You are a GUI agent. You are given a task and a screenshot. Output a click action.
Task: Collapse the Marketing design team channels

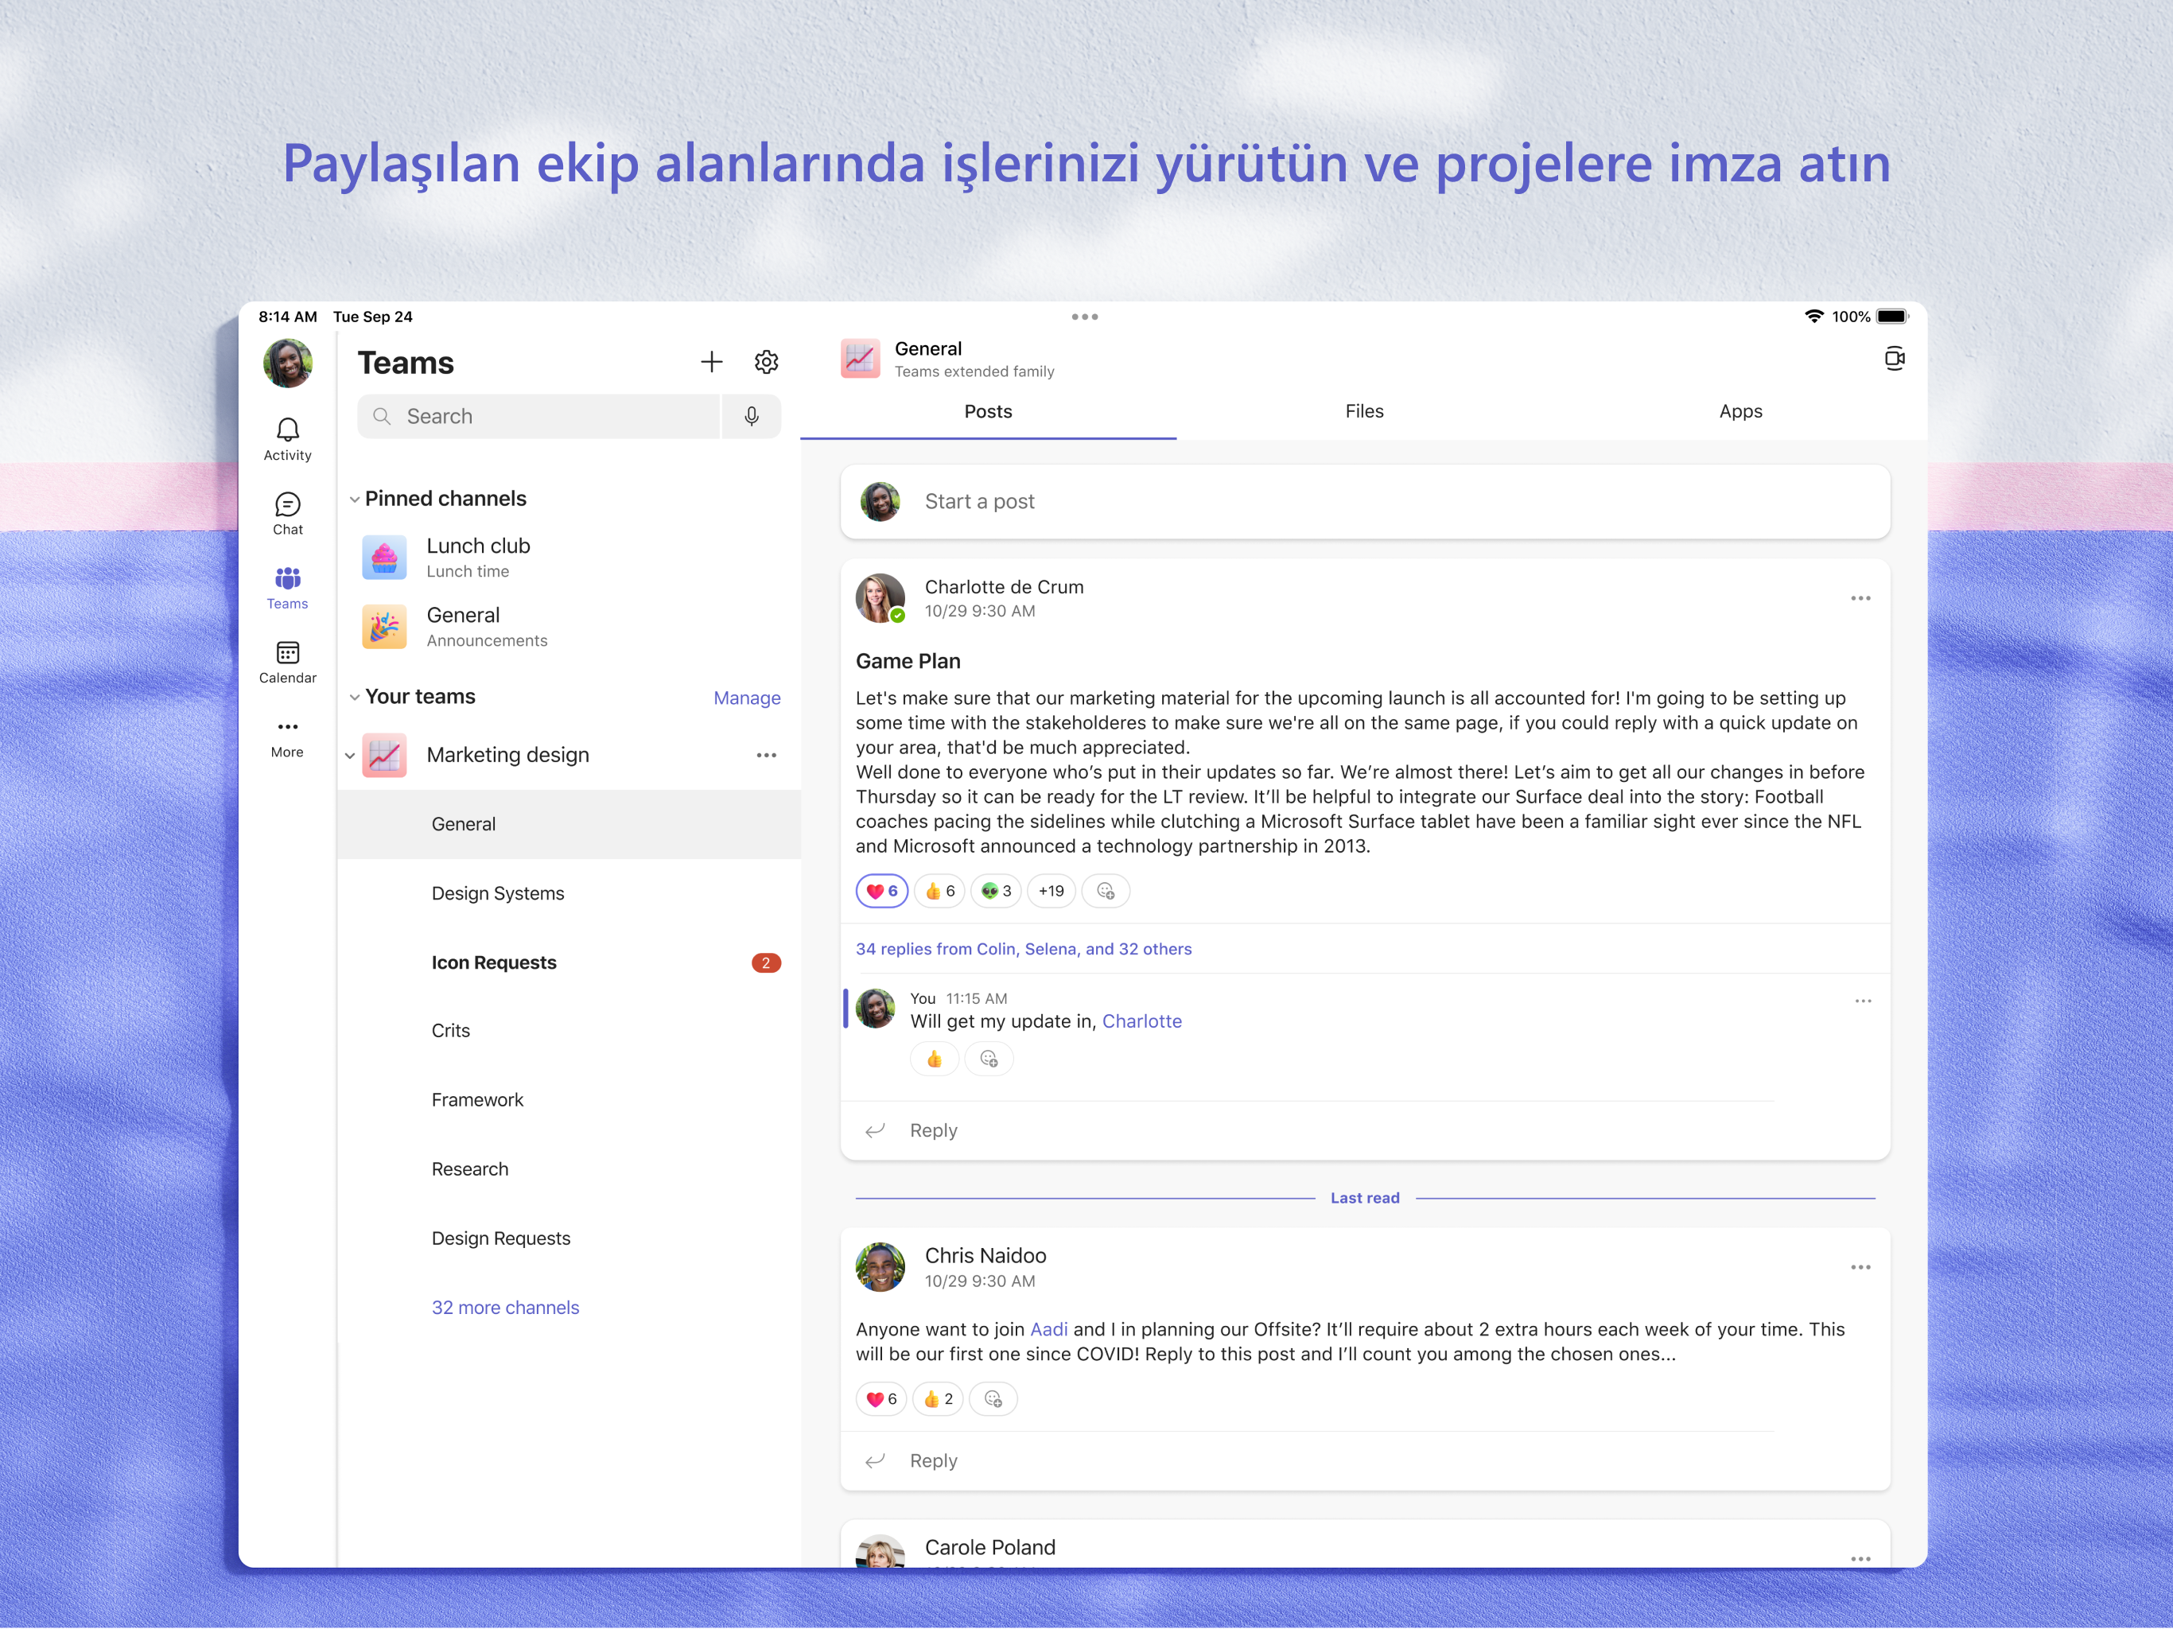(x=350, y=756)
